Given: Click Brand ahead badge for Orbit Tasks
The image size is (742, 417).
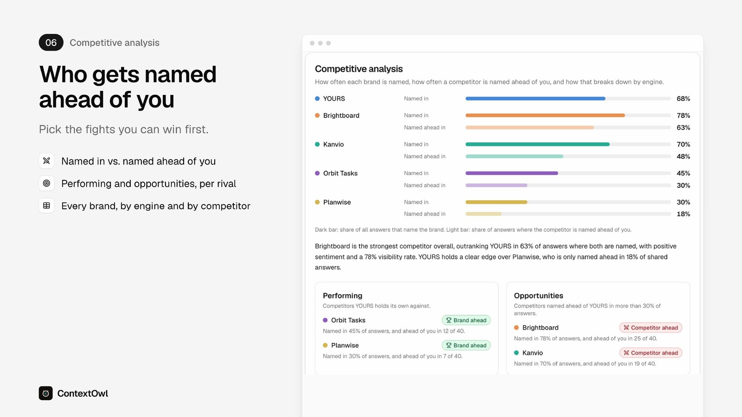Looking at the screenshot, I should click(466, 320).
